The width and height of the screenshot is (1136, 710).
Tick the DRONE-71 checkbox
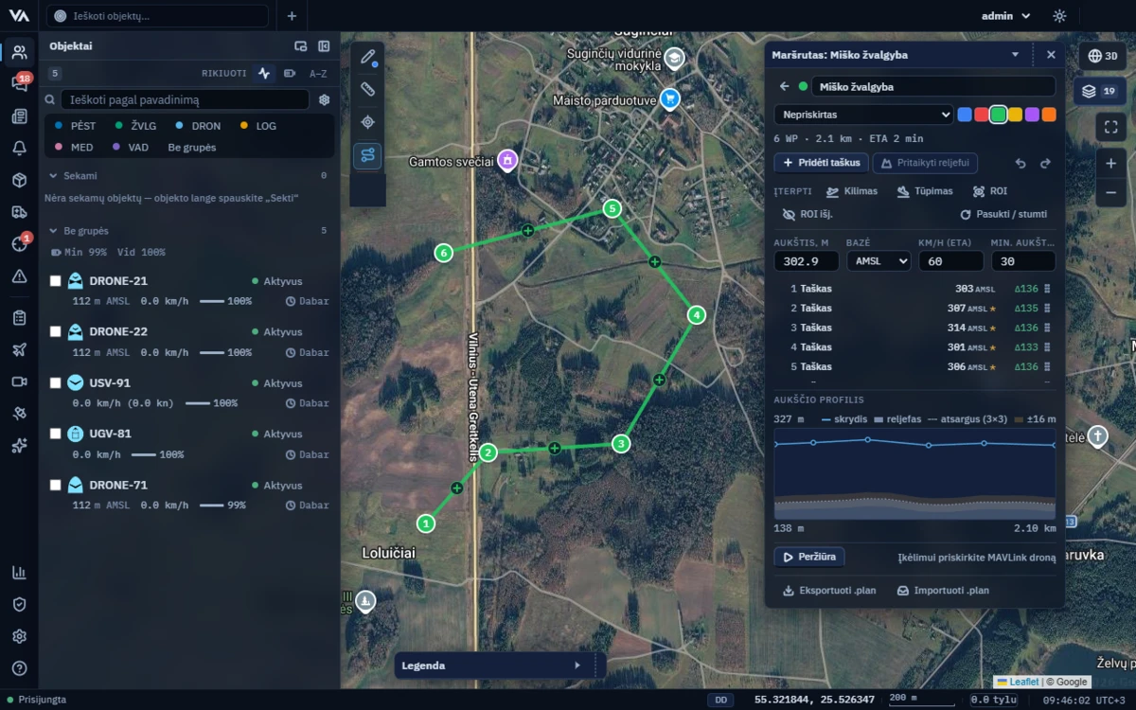(56, 486)
